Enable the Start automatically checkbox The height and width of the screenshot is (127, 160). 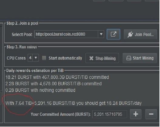tap(44, 58)
